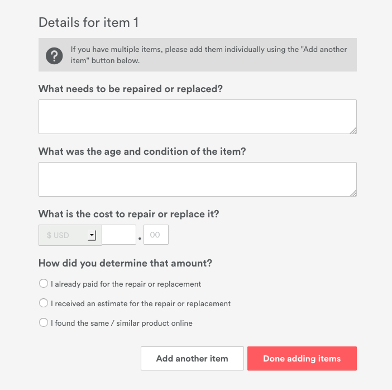Choose "I received an estimate" radio button
Image resolution: width=392 pixels, height=390 pixels.
click(44, 303)
